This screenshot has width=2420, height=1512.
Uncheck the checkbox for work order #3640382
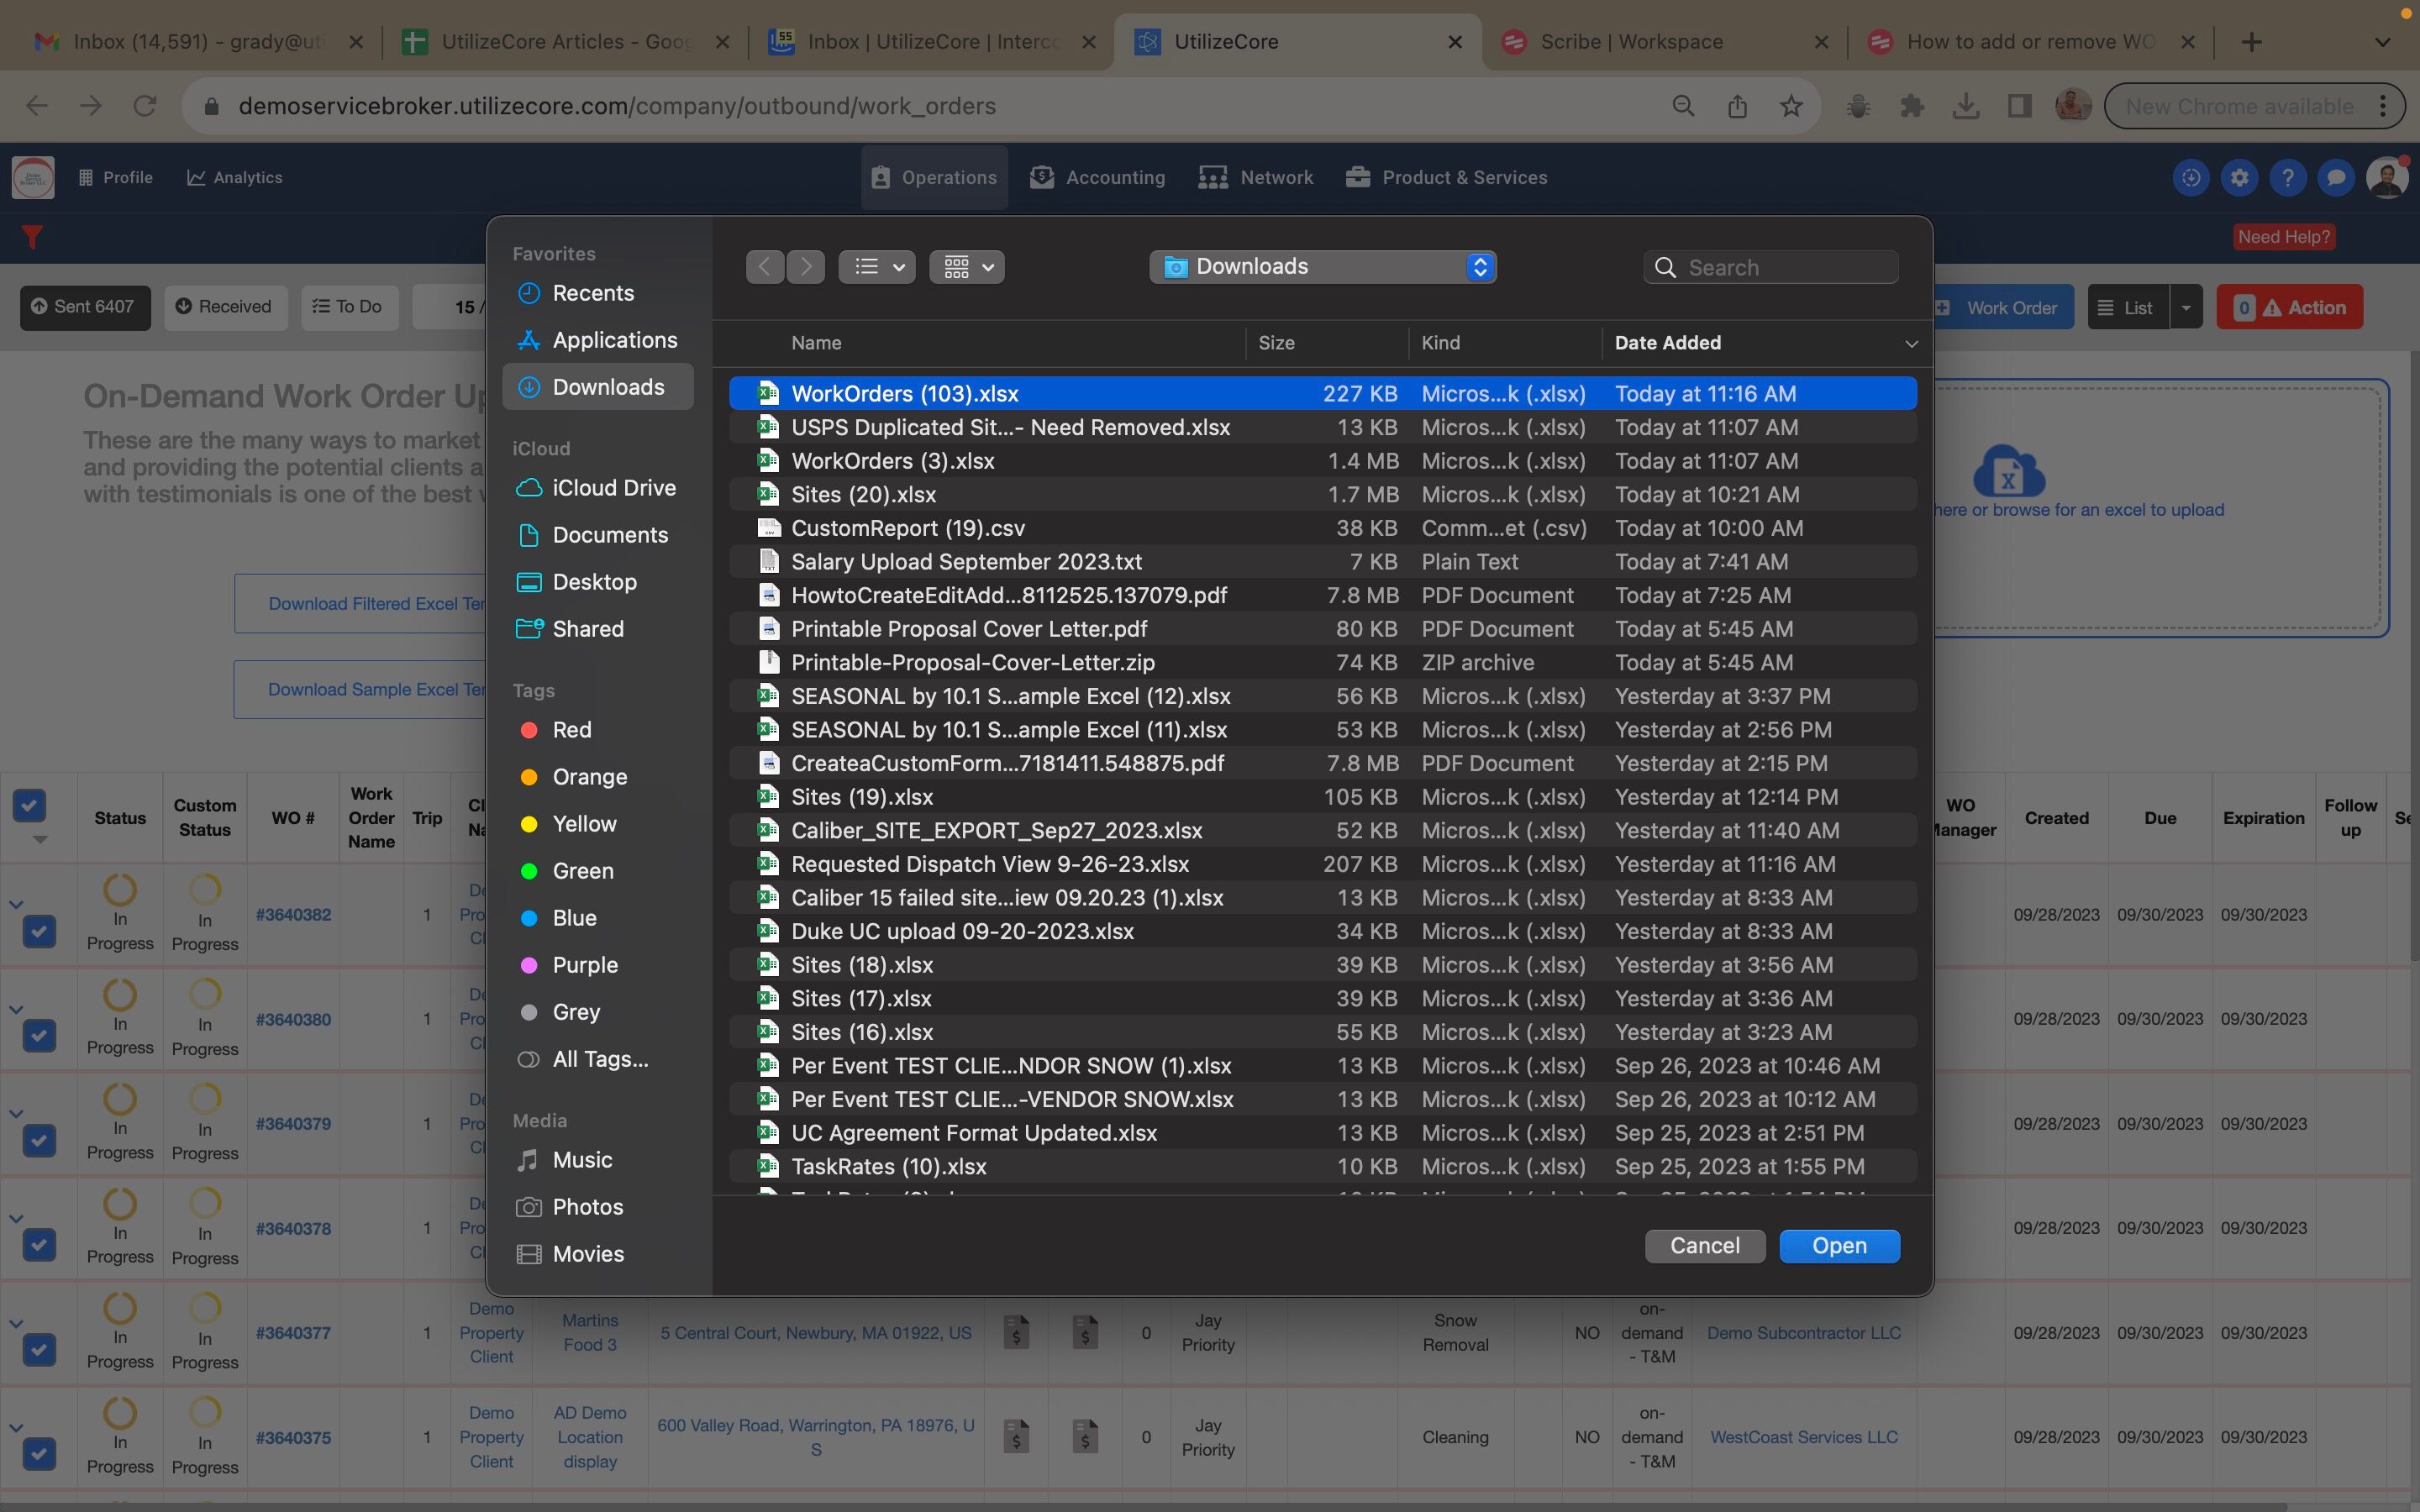(39, 931)
